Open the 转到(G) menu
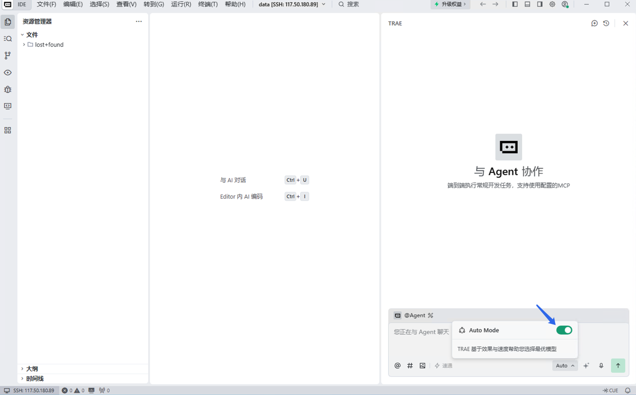636x395 pixels. pyautogui.click(x=154, y=4)
